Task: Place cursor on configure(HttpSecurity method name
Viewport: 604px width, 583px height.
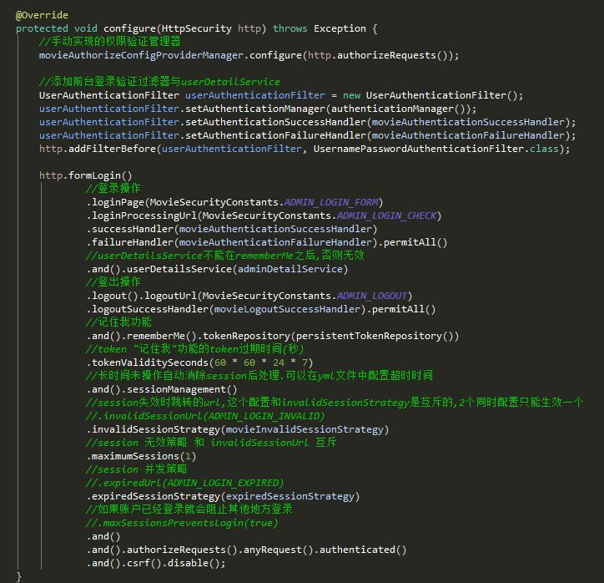Action: pyautogui.click(x=168, y=28)
